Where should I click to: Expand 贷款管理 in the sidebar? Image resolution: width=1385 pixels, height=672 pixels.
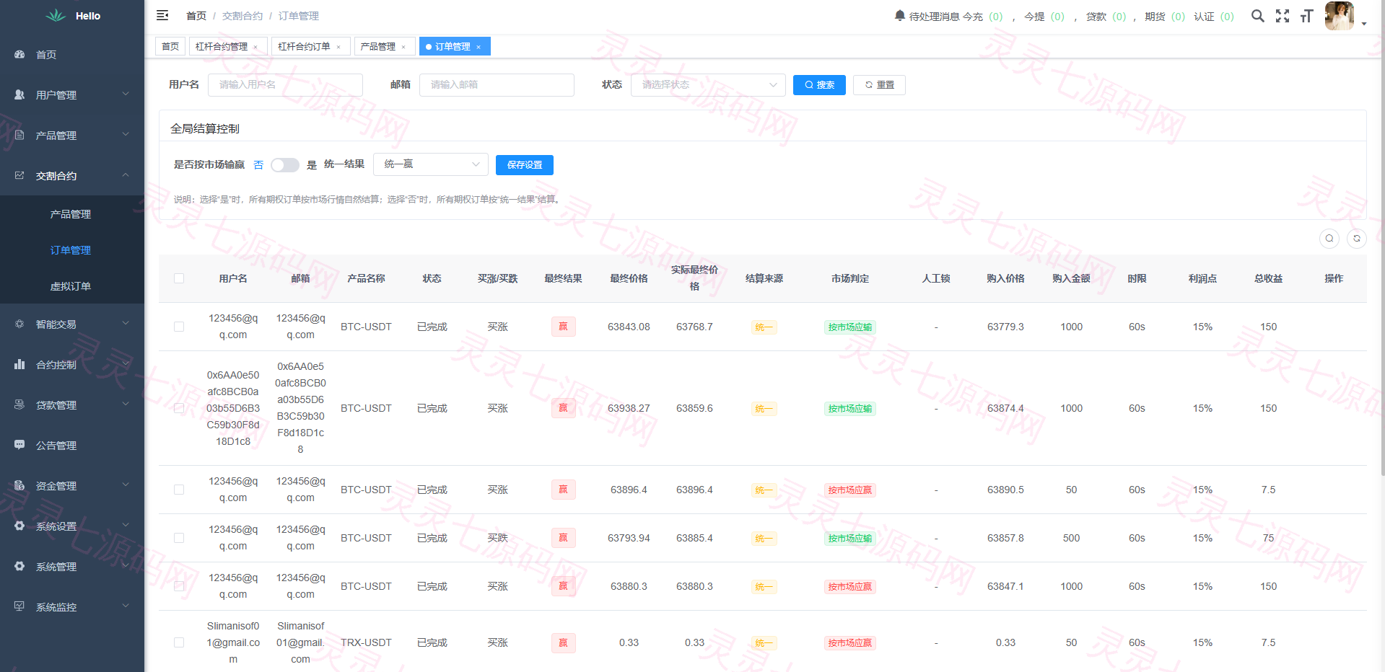pyautogui.click(x=72, y=405)
